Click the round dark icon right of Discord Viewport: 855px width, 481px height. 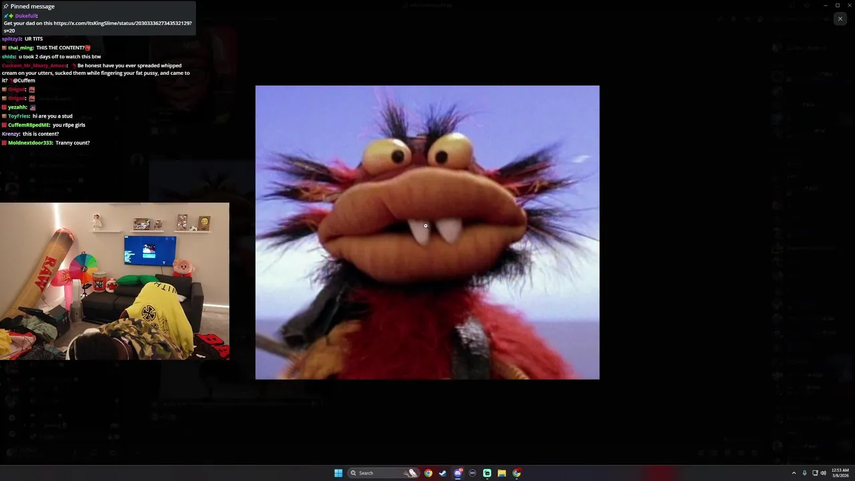click(472, 473)
